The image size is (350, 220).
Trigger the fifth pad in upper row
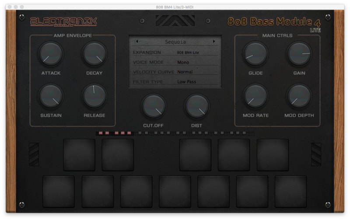[x=273, y=155]
